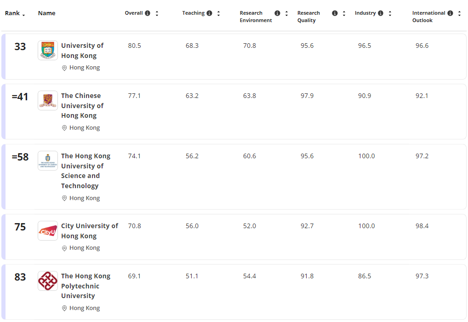Click the City University of Hong Kong logo

pos(48,230)
